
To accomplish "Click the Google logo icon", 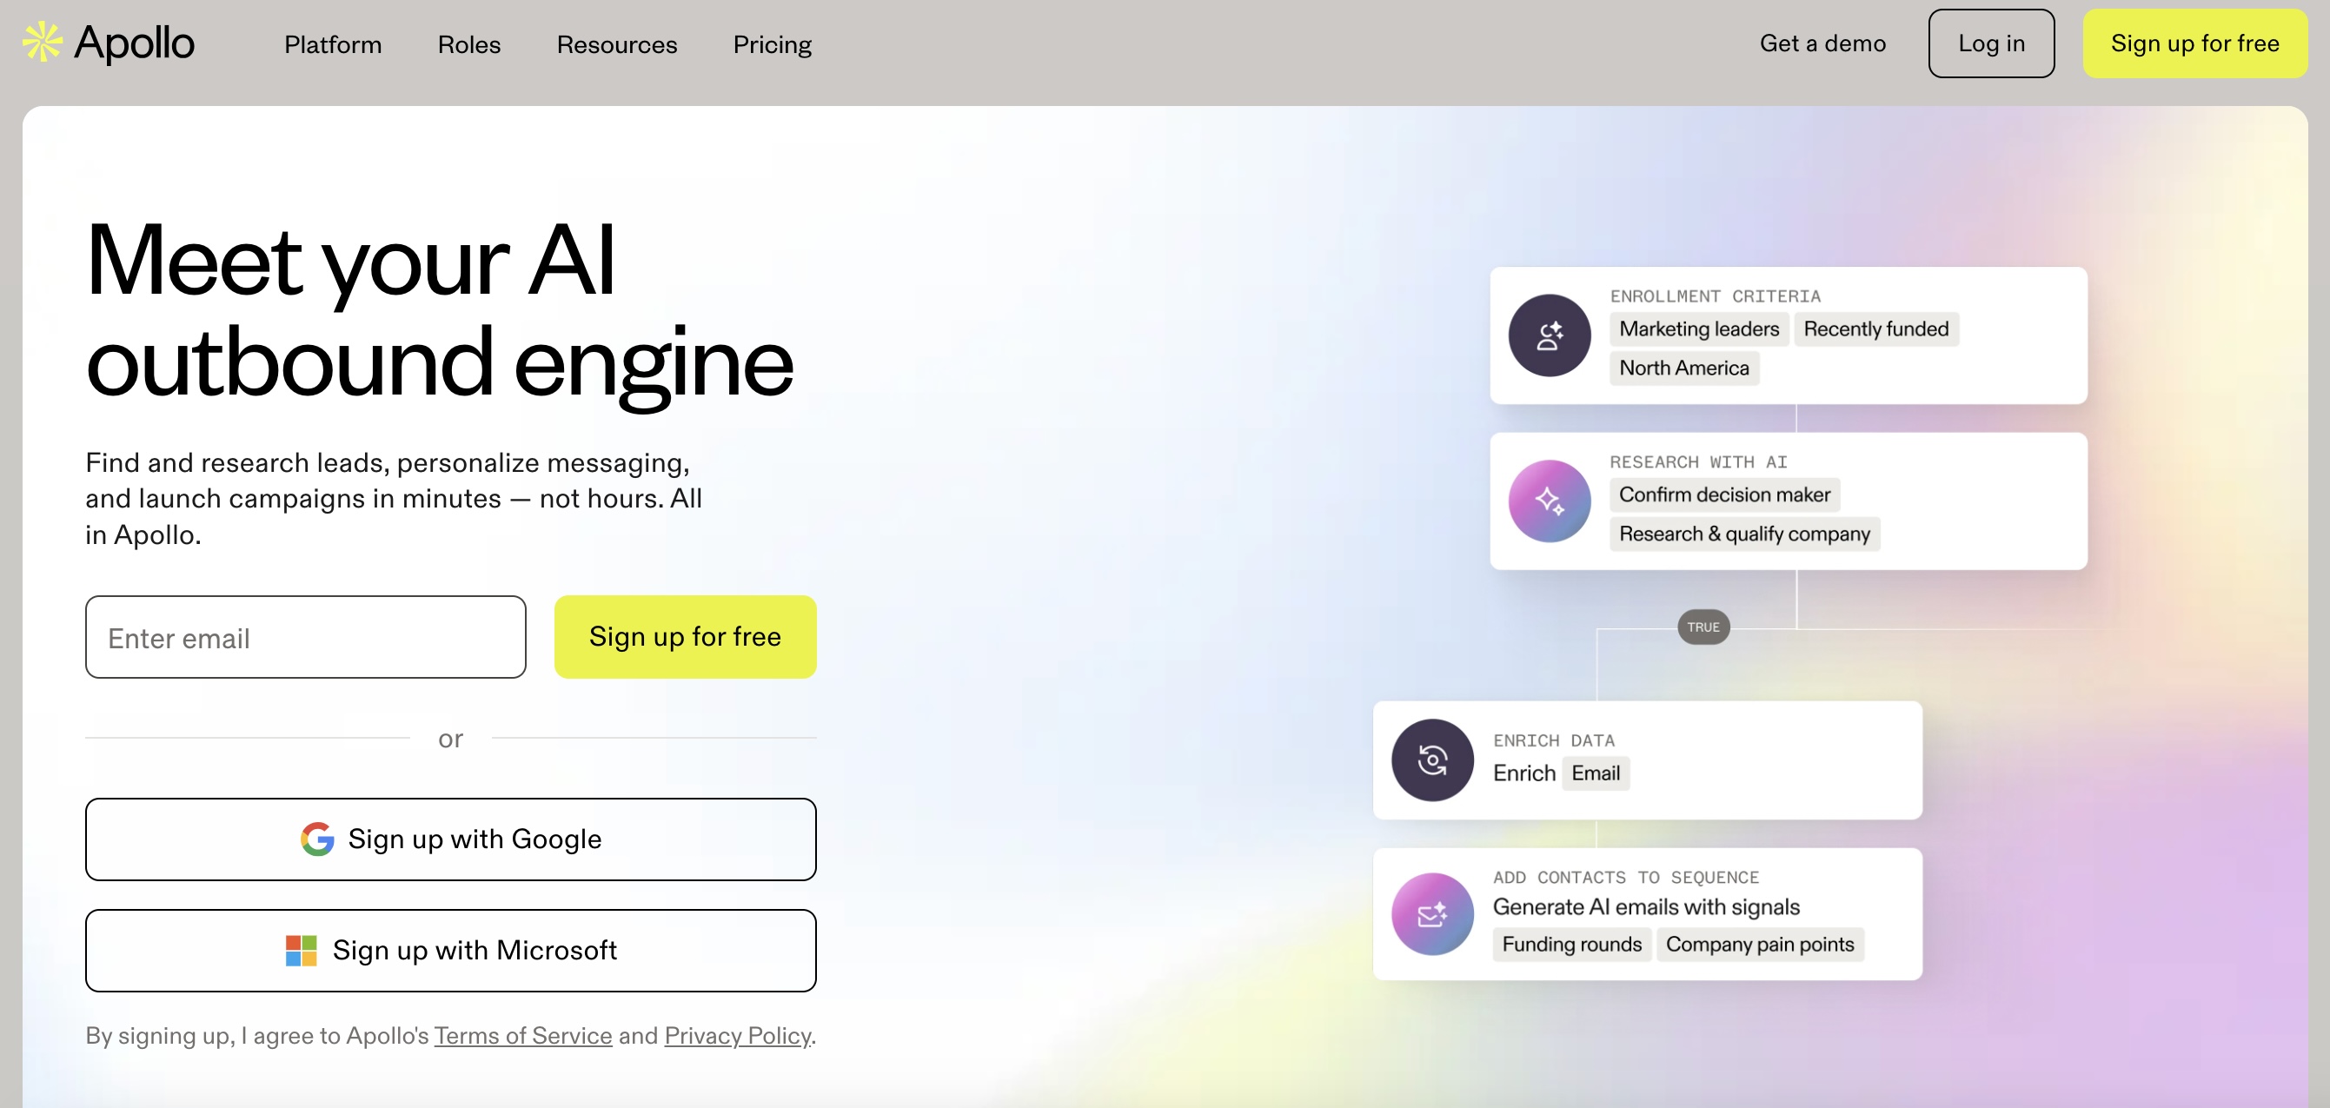I will pyautogui.click(x=317, y=839).
